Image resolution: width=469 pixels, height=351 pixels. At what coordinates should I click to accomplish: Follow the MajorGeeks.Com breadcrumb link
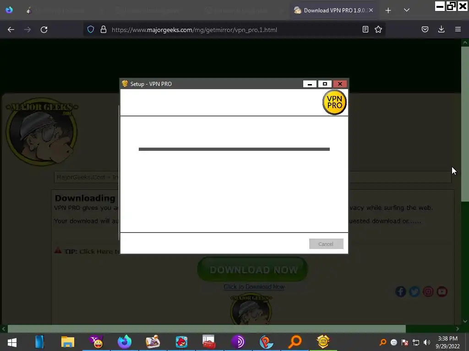[x=81, y=177]
